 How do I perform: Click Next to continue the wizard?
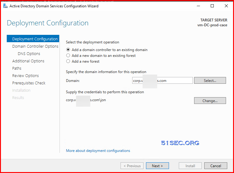(157, 166)
